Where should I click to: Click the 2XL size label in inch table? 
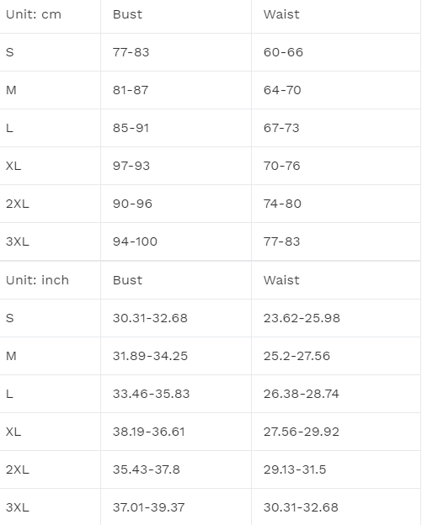click(x=18, y=469)
